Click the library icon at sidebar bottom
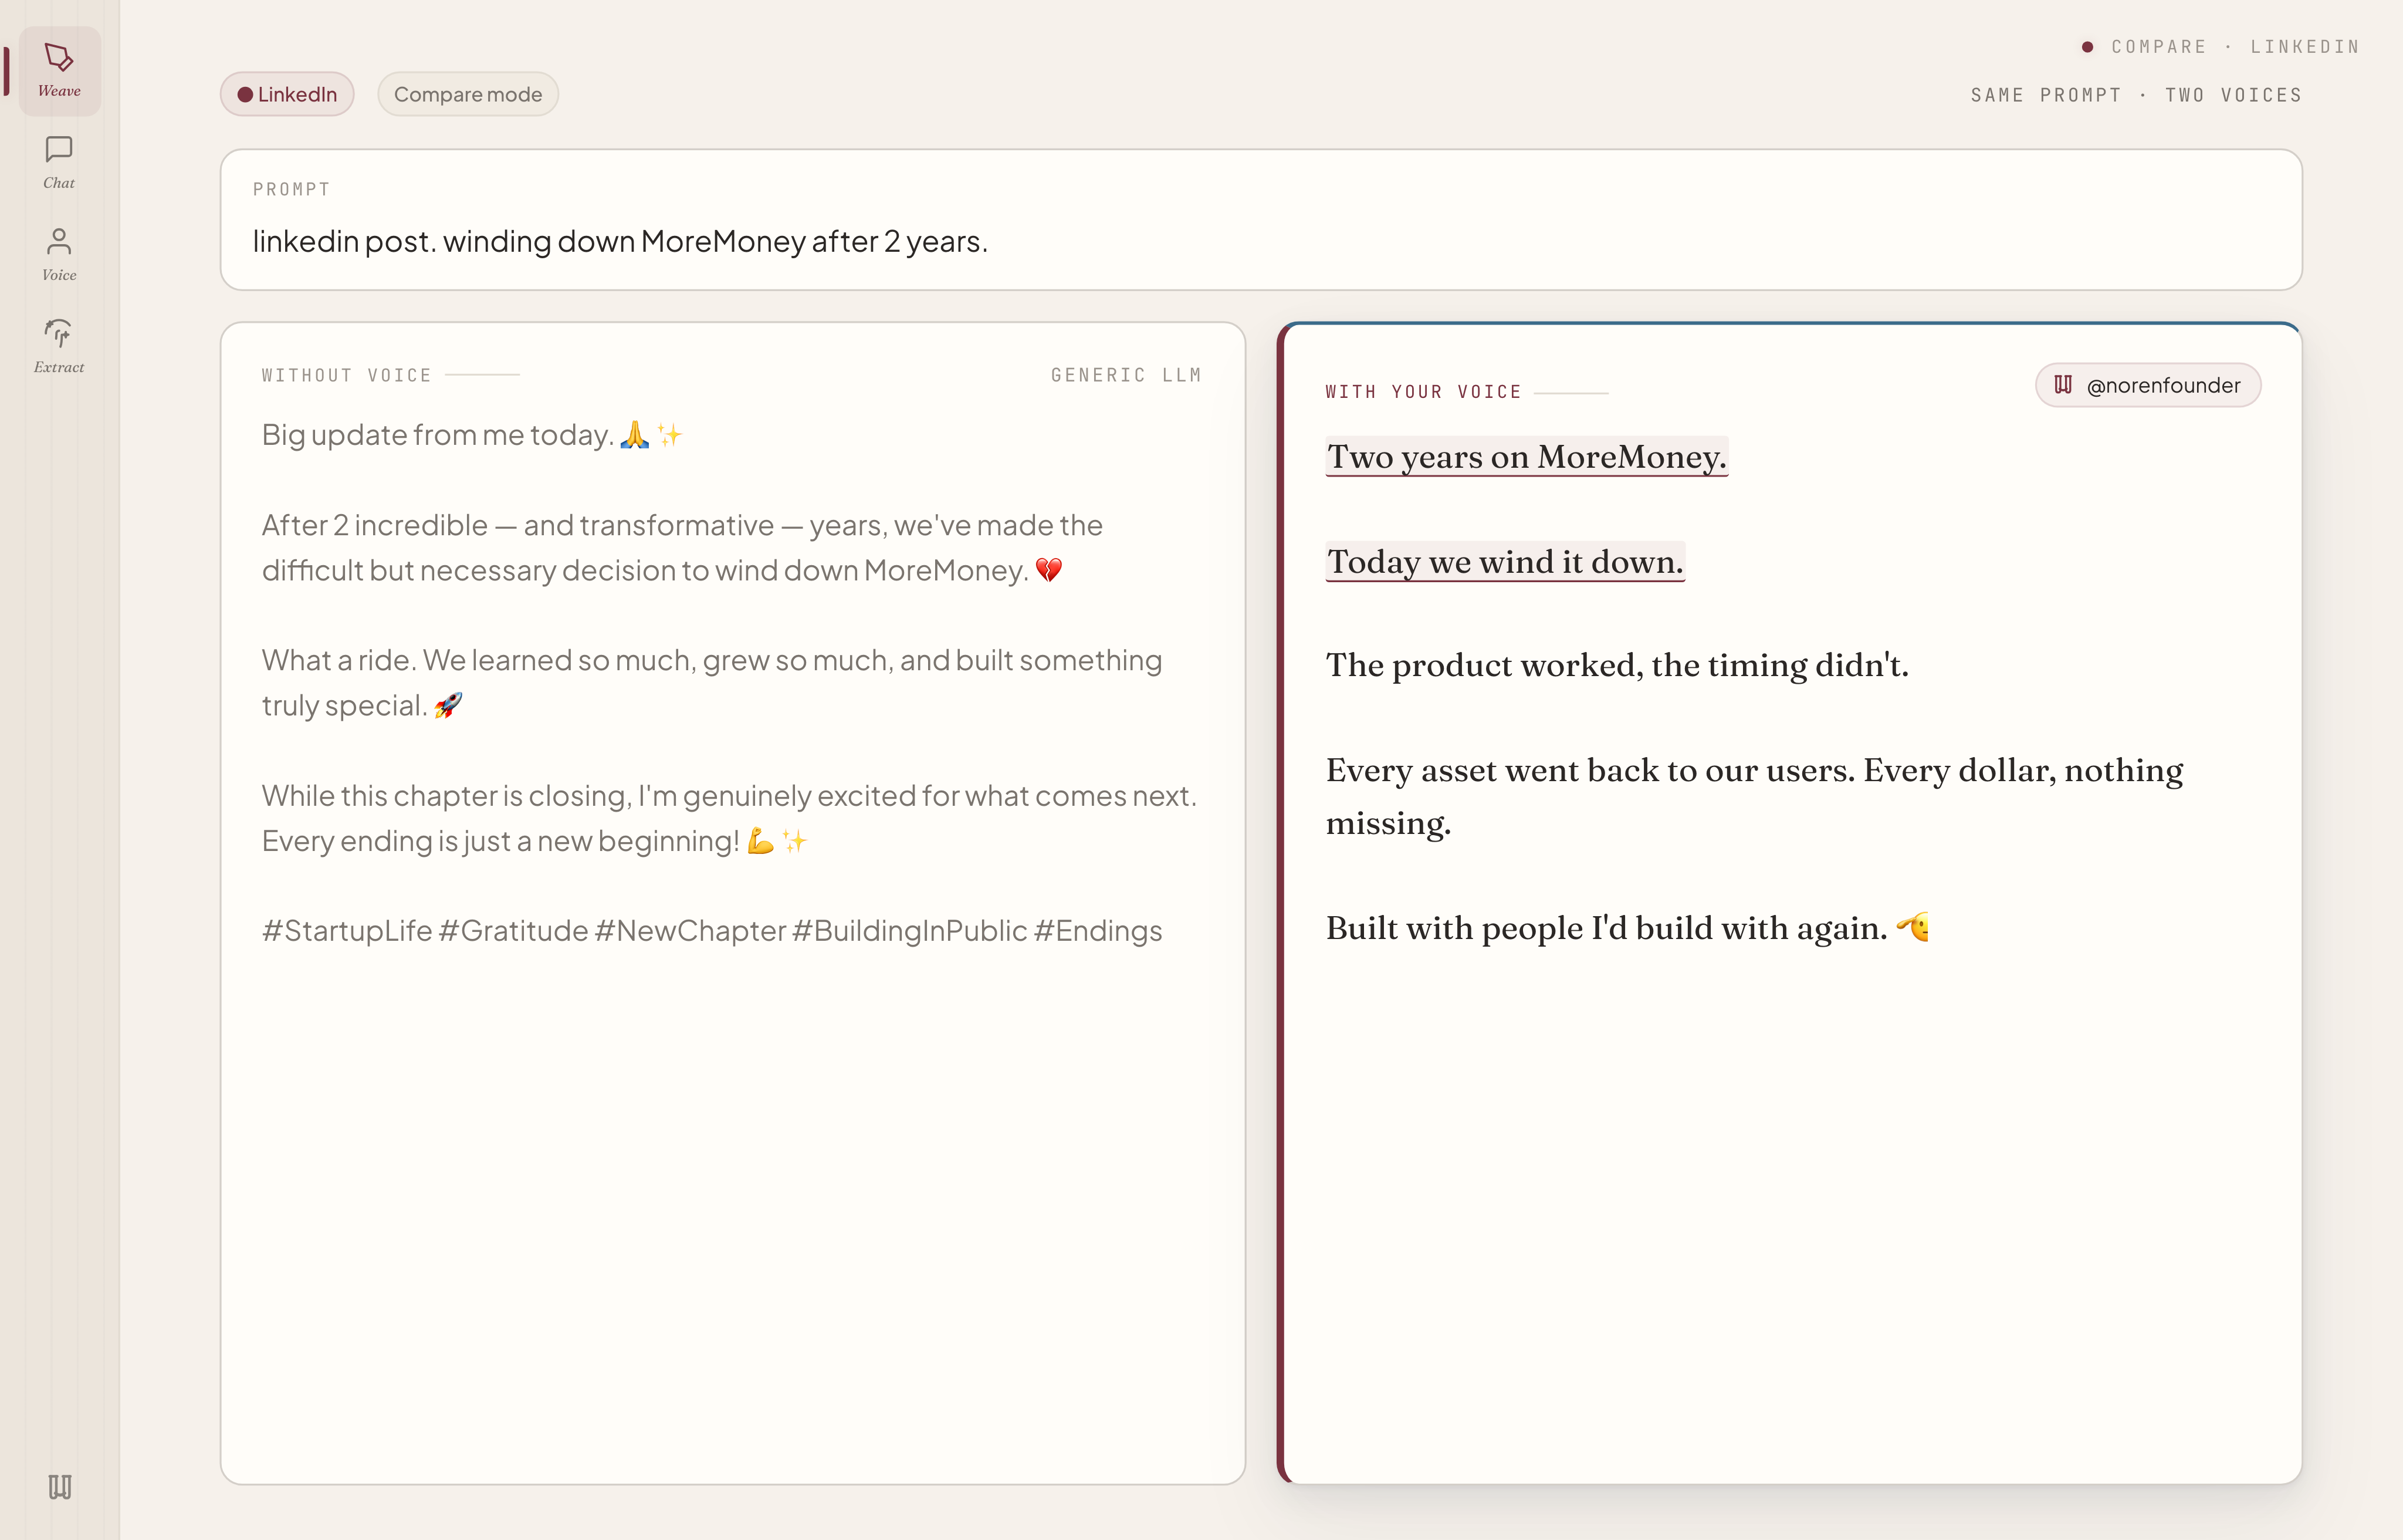The width and height of the screenshot is (2403, 1540). pyautogui.click(x=60, y=1487)
